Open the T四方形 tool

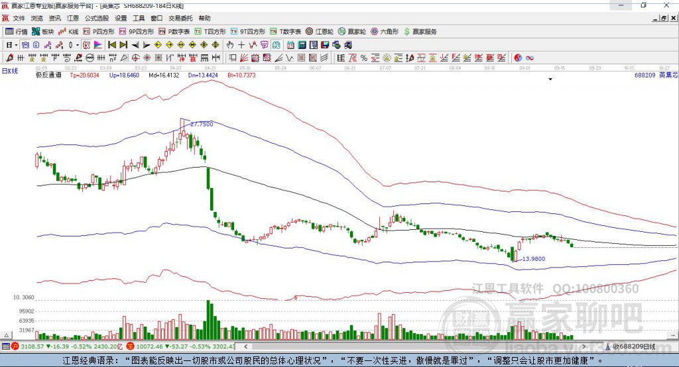(210, 32)
